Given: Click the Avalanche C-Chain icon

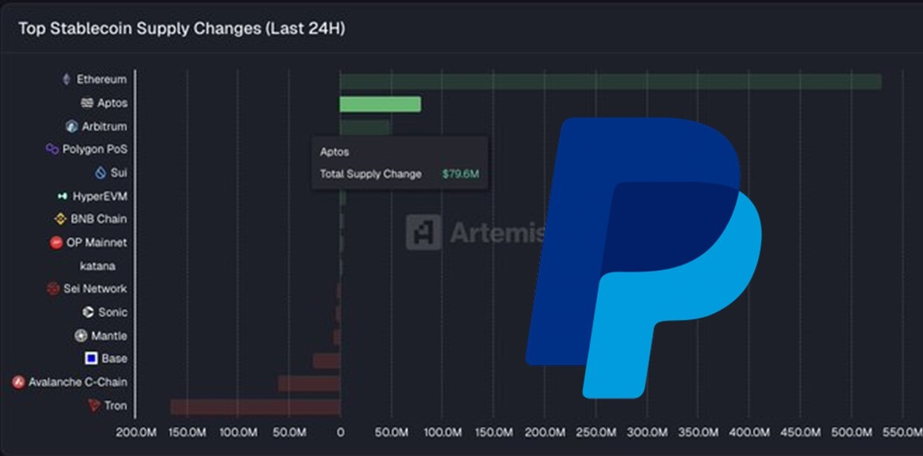Looking at the screenshot, I should pos(19,382).
